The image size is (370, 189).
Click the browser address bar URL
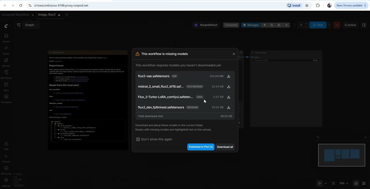coord(61,5)
